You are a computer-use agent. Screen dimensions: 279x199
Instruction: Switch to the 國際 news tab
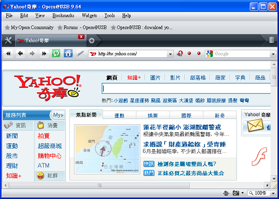(187, 116)
